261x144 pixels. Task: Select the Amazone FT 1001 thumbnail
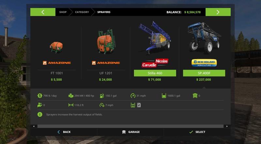click(56, 47)
